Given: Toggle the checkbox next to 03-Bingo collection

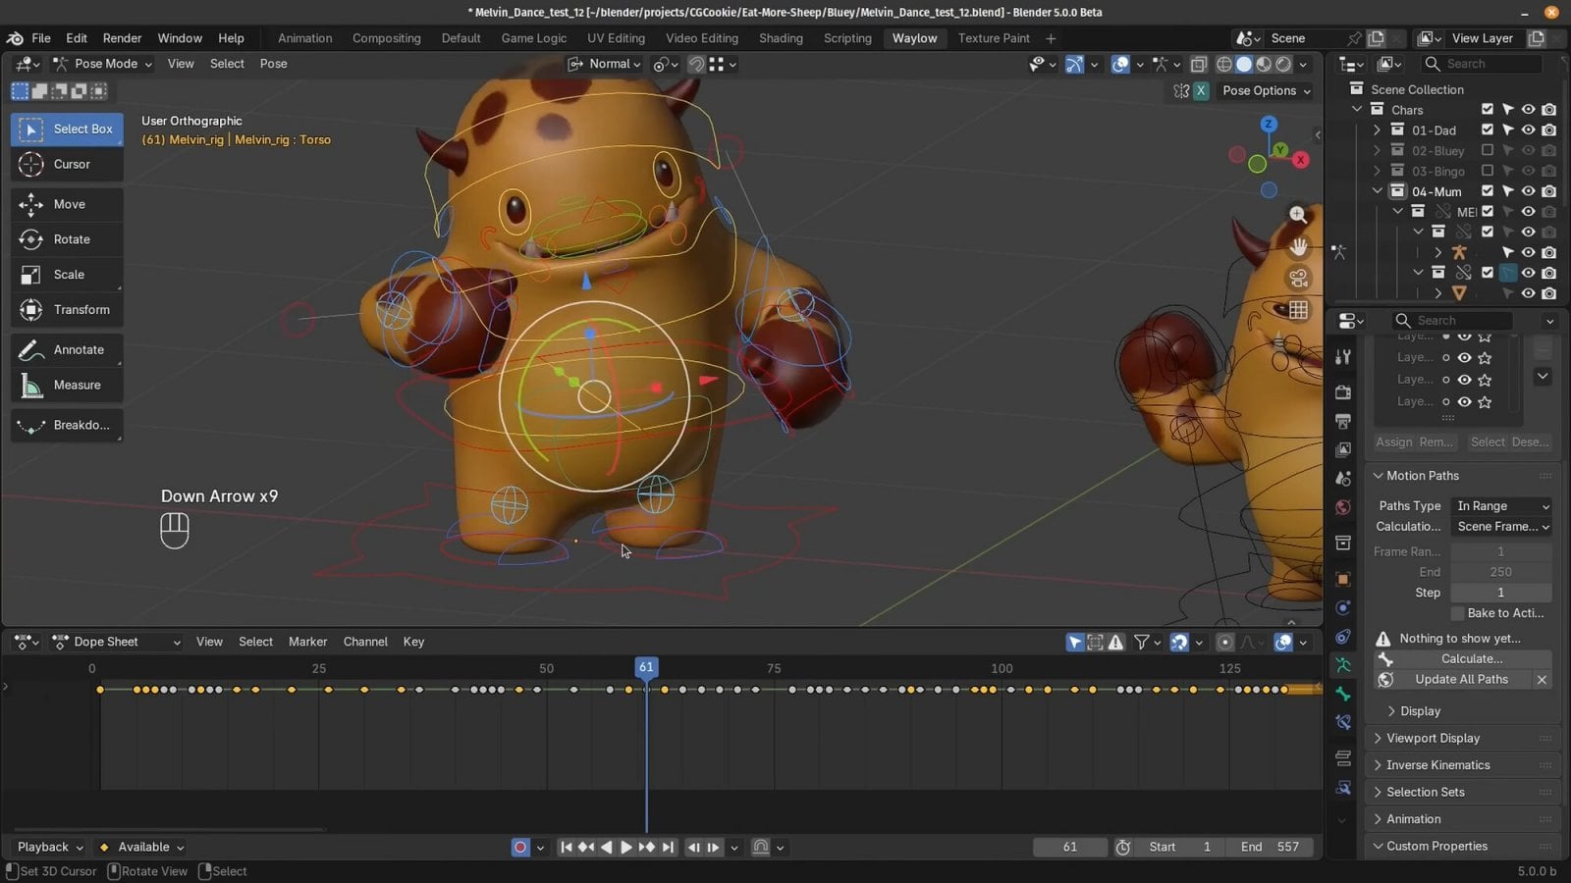Looking at the screenshot, I should pyautogui.click(x=1487, y=171).
